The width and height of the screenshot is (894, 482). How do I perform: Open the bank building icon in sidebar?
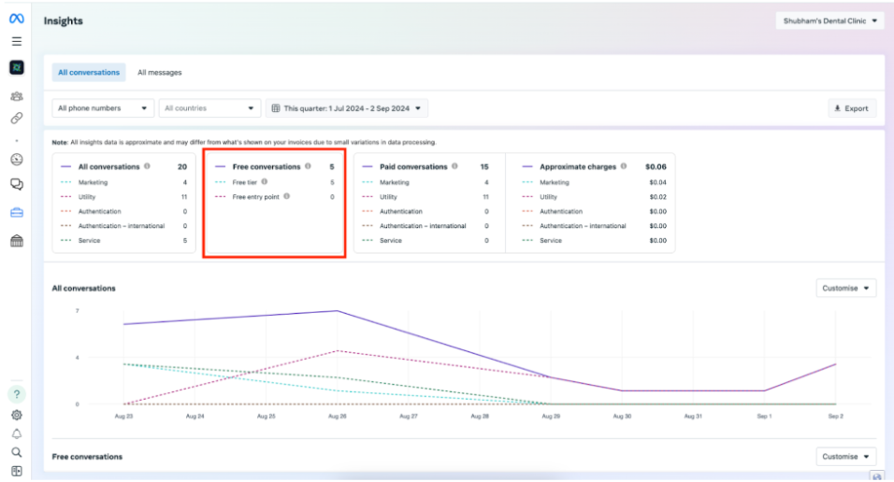pyautogui.click(x=16, y=241)
